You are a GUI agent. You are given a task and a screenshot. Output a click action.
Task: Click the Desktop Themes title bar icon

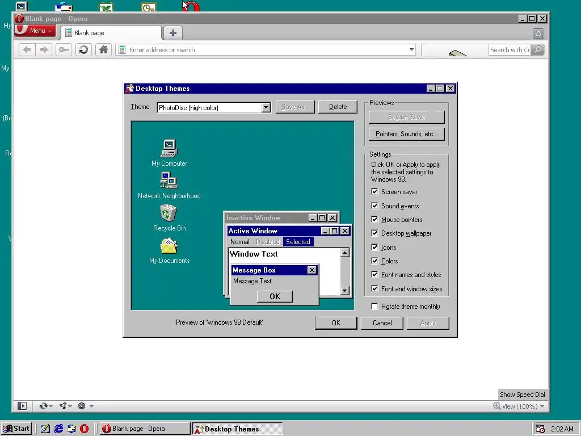[x=129, y=88]
